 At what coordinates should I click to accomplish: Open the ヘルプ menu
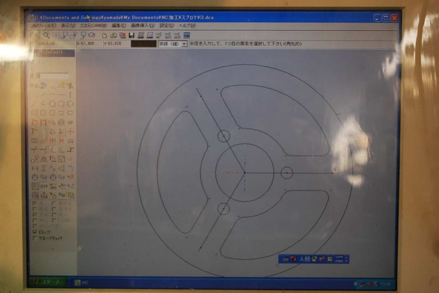[x=187, y=26]
